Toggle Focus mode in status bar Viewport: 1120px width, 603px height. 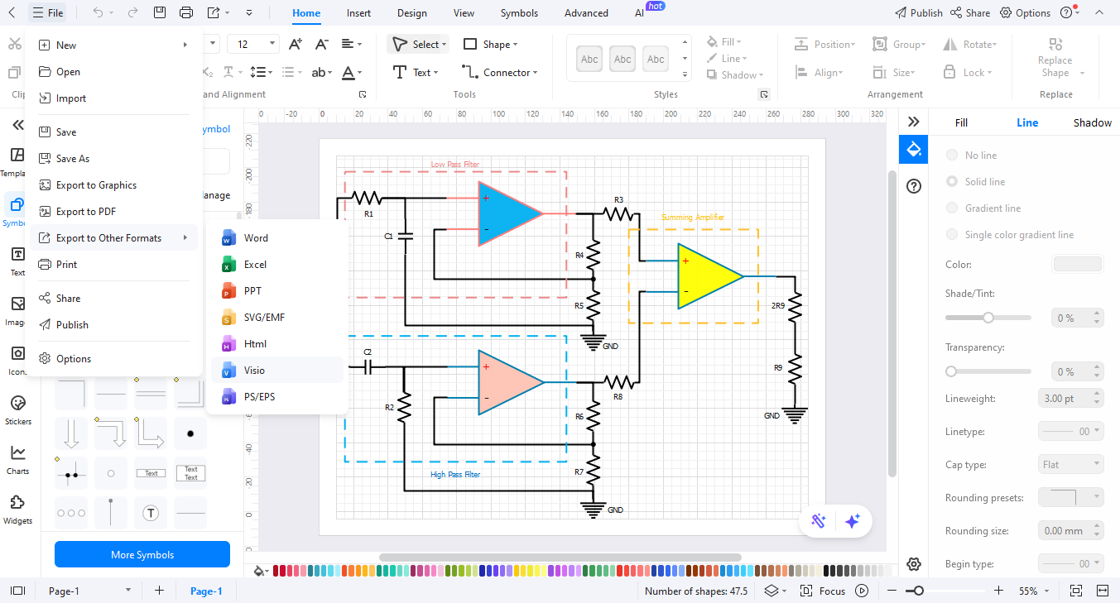823,591
